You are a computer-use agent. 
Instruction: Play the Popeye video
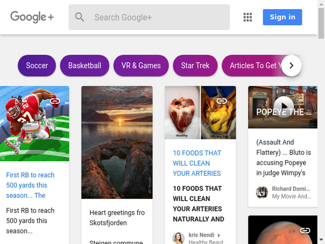[283, 107]
